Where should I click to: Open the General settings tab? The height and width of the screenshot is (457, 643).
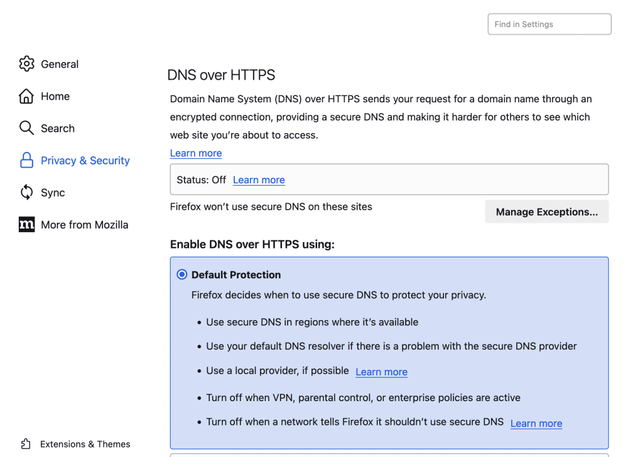(x=60, y=64)
